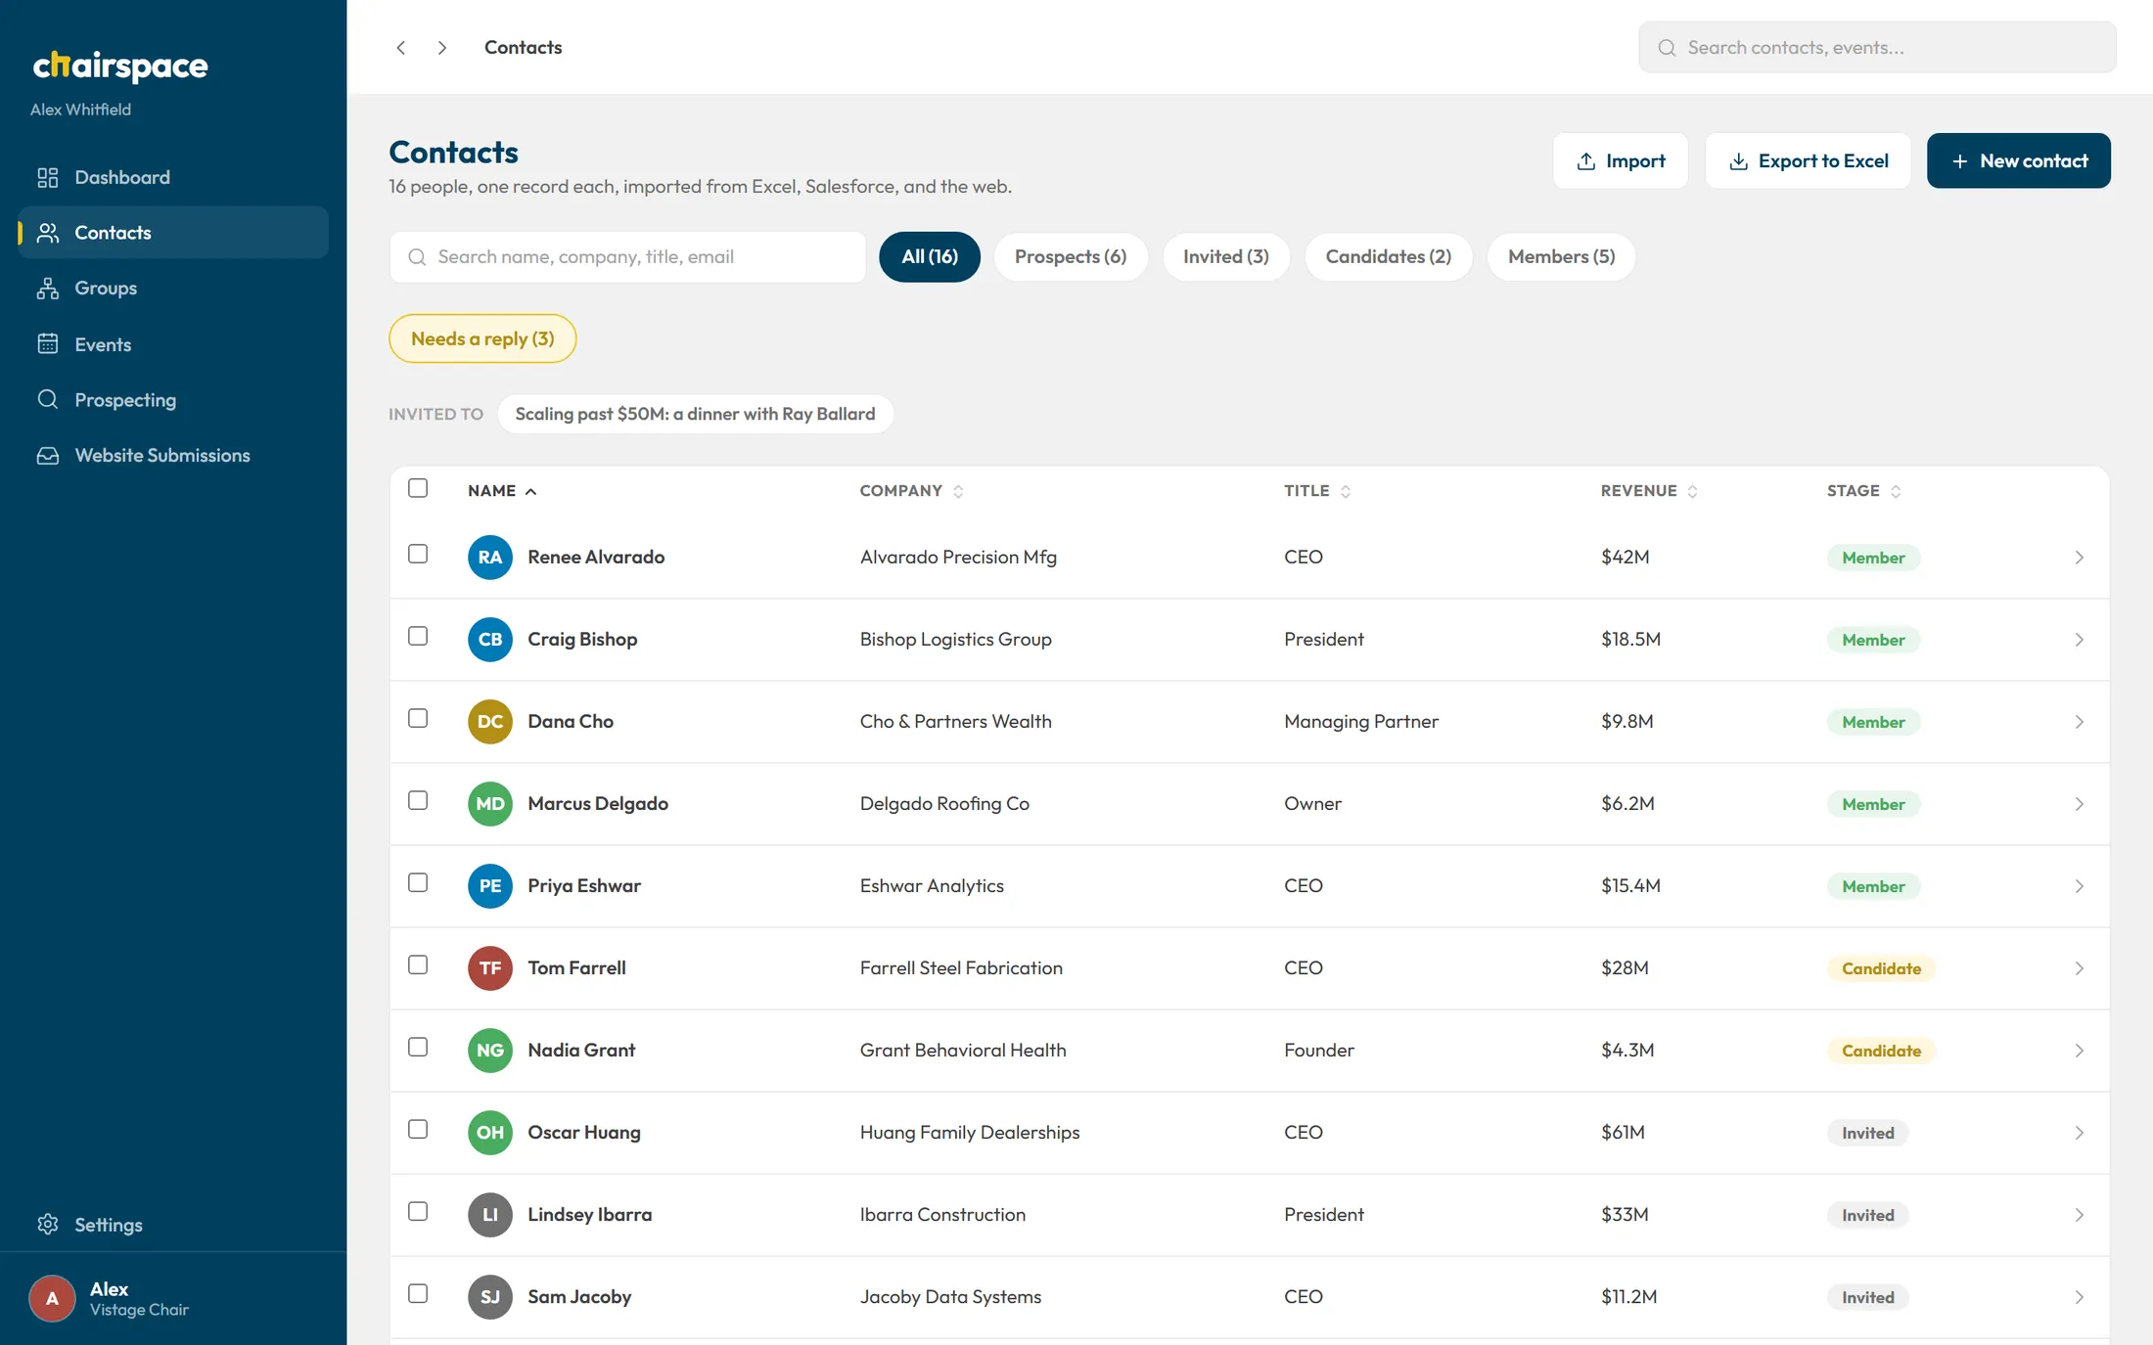This screenshot has height=1345, width=2153.
Task: Click Renee Alvarado's RA avatar
Action: [490, 557]
